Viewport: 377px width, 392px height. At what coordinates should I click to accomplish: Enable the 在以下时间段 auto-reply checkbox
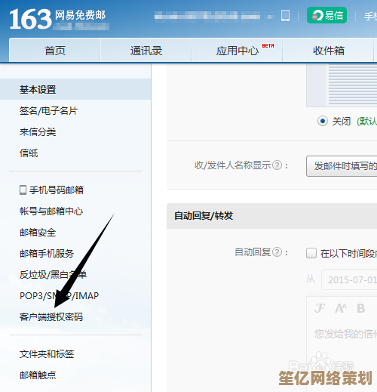311,253
